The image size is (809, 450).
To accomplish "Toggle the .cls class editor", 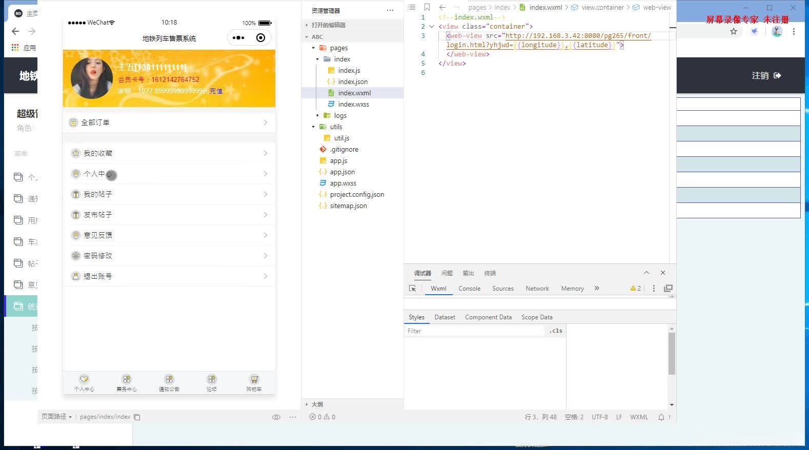I will (556, 331).
